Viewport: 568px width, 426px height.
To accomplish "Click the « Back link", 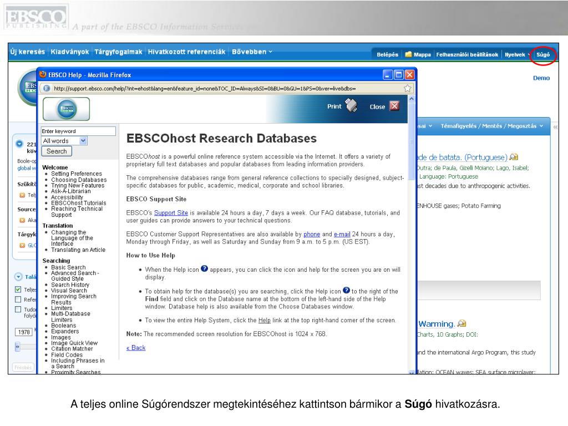I will (136, 347).
